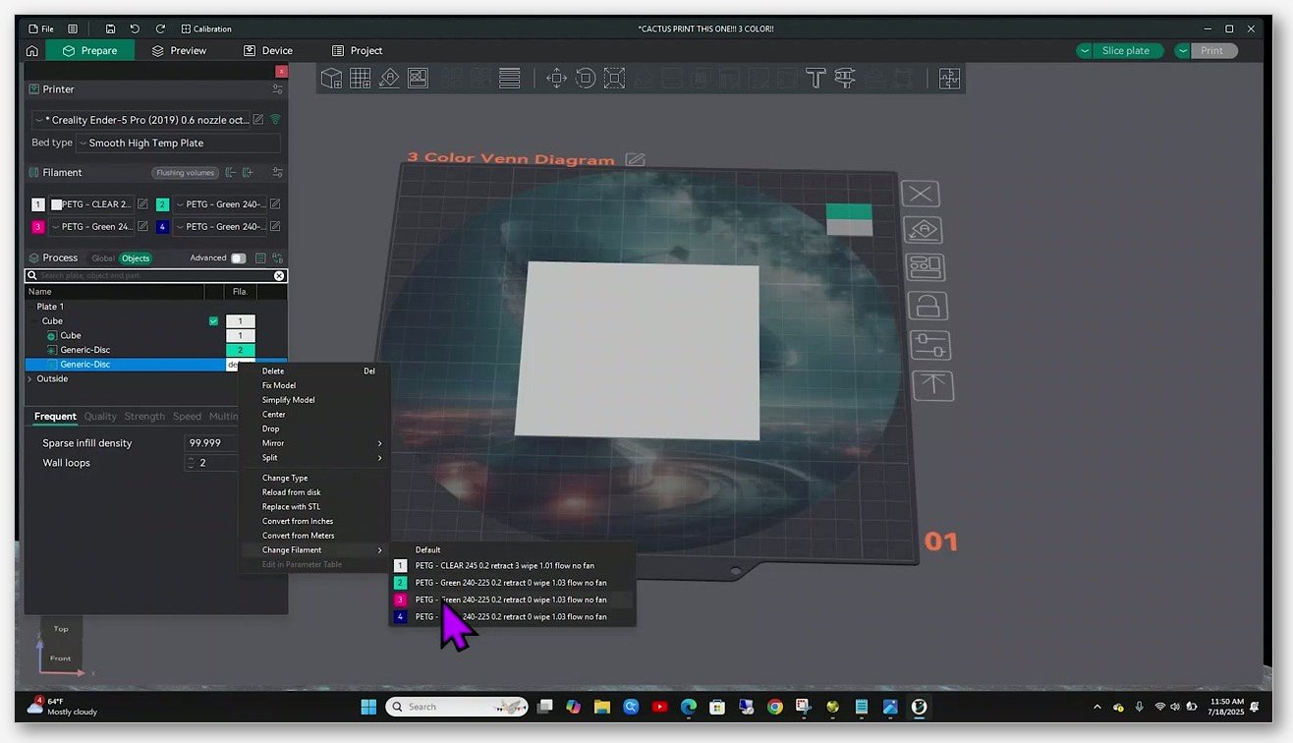Toggle the Cube object printable checkbox

tap(213, 321)
